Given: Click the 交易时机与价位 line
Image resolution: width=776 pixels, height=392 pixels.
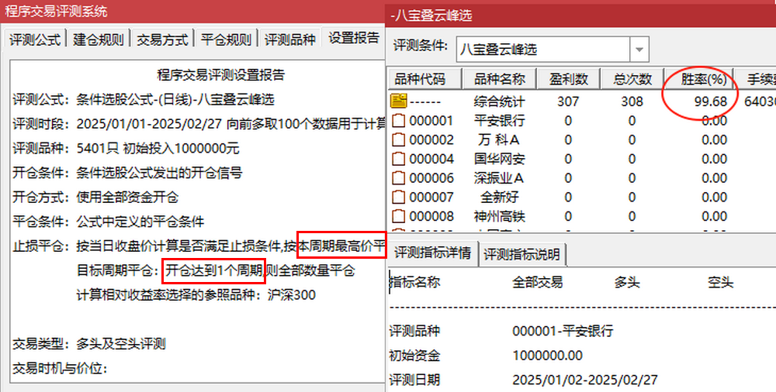Looking at the screenshot, I should [60, 368].
